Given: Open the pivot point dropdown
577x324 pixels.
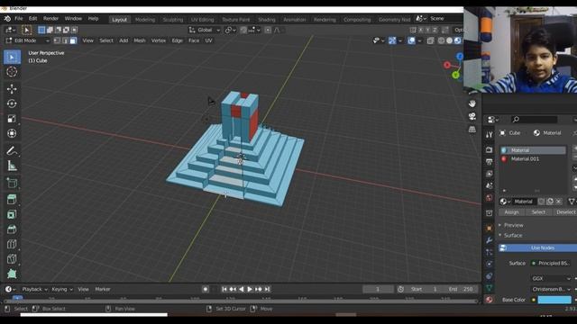Looking at the screenshot, I should click(x=230, y=30).
